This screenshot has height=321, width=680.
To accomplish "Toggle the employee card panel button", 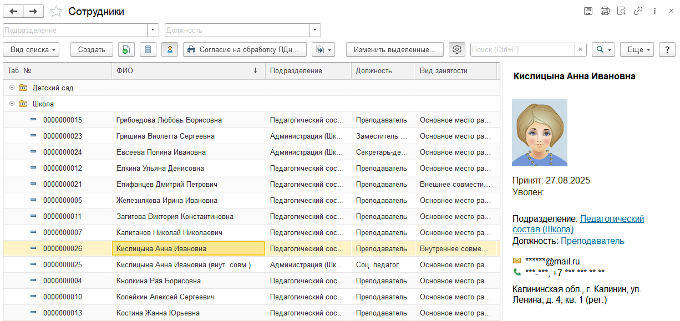I will tap(170, 50).
